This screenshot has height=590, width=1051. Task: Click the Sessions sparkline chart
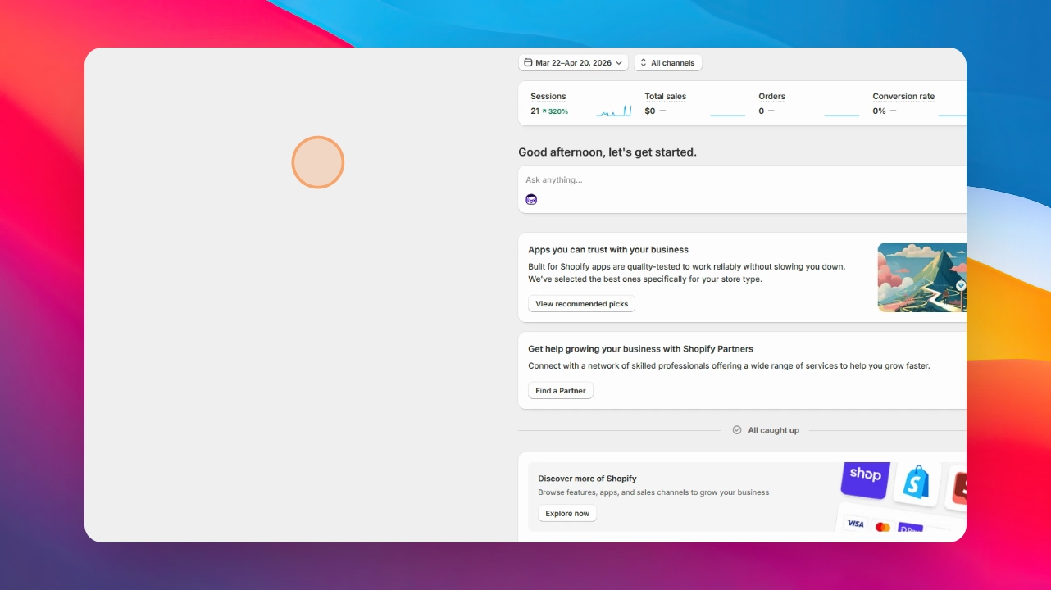[614, 111]
